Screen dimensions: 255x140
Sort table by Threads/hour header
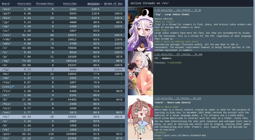[x=45, y=4]
